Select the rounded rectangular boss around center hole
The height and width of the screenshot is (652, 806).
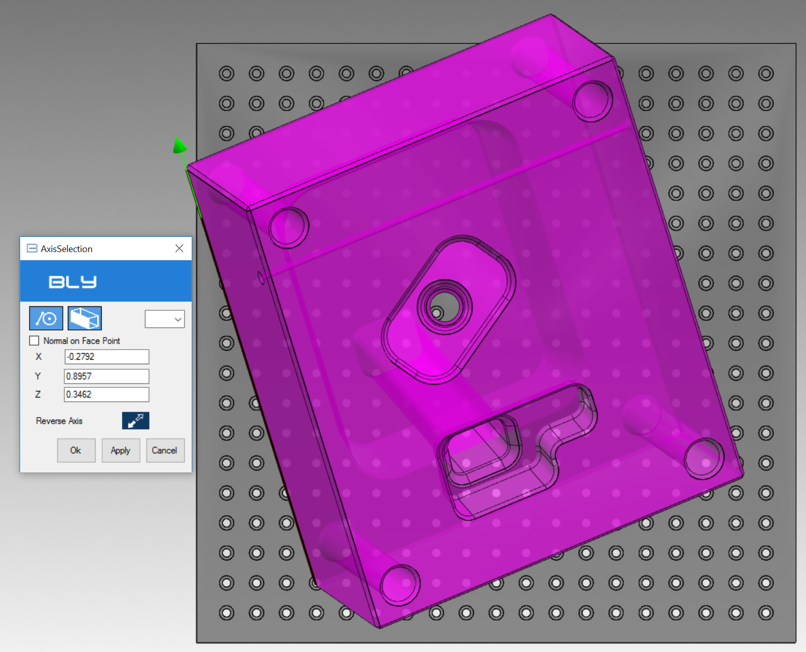(448, 310)
